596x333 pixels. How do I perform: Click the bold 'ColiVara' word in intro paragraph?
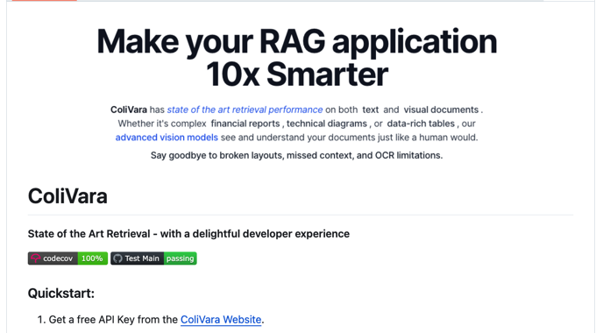point(129,110)
